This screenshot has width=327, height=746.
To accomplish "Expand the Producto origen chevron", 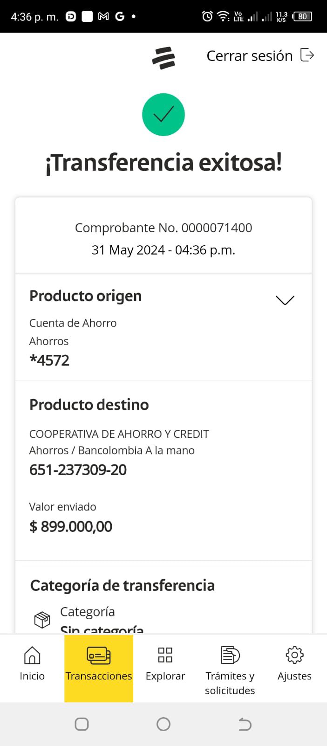I will pyautogui.click(x=285, y=300).
